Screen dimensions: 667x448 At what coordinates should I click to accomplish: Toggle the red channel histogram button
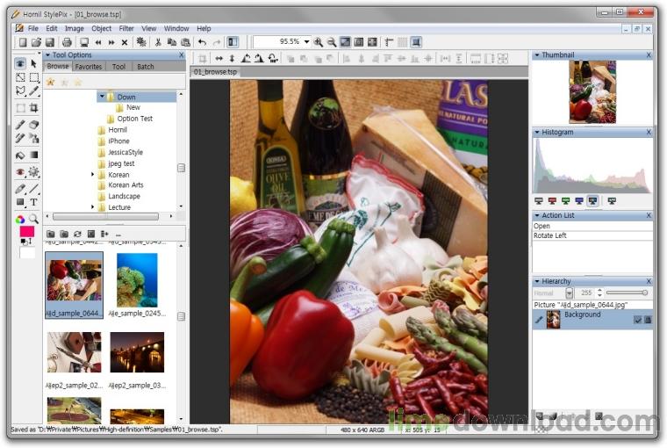coord(551,200)
